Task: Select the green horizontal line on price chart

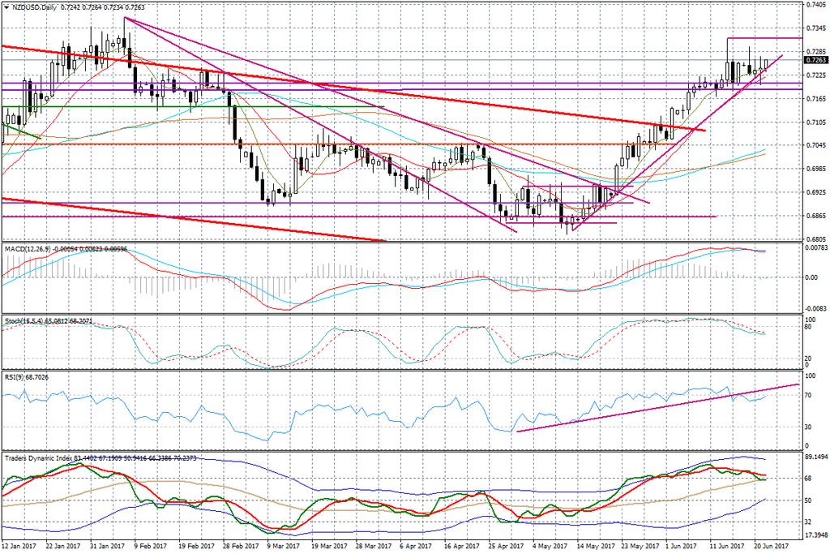Action: pos(193,107)
